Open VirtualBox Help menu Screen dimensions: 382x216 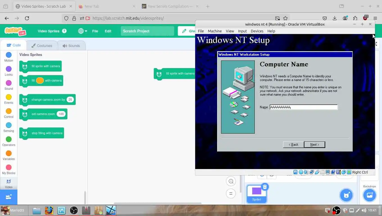coord(271,31)
